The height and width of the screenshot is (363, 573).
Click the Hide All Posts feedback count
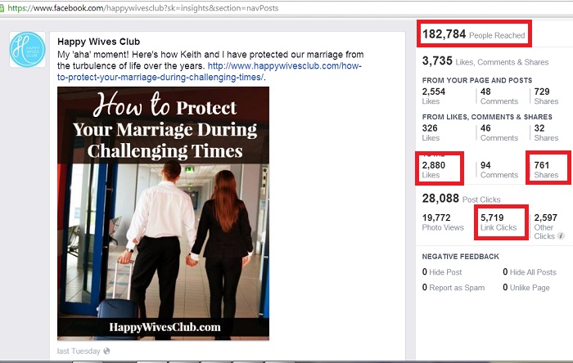coord(530,271)
